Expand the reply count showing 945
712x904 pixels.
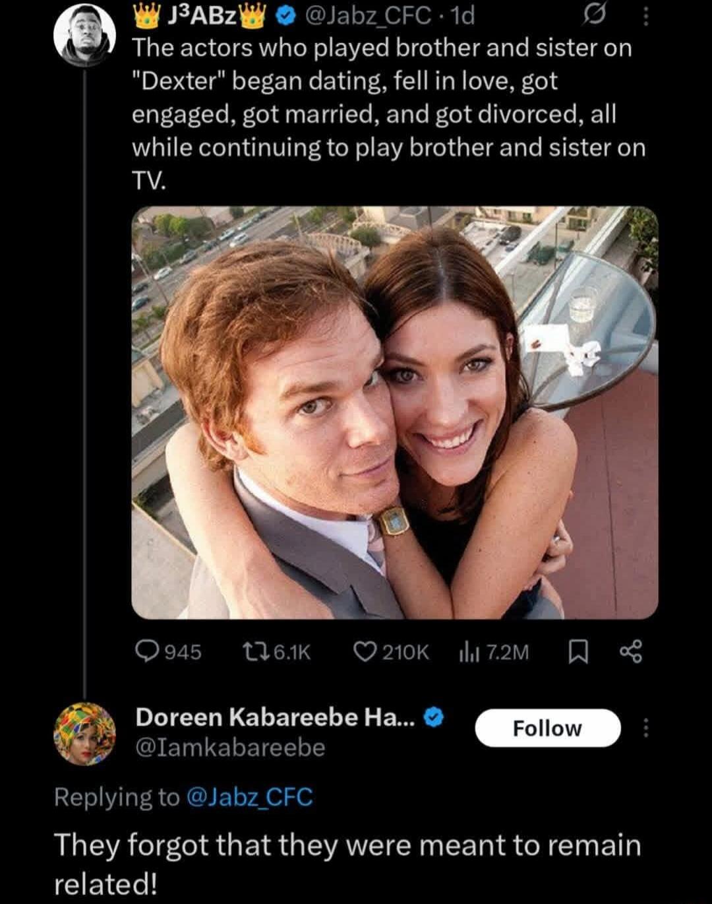[168, 651]
